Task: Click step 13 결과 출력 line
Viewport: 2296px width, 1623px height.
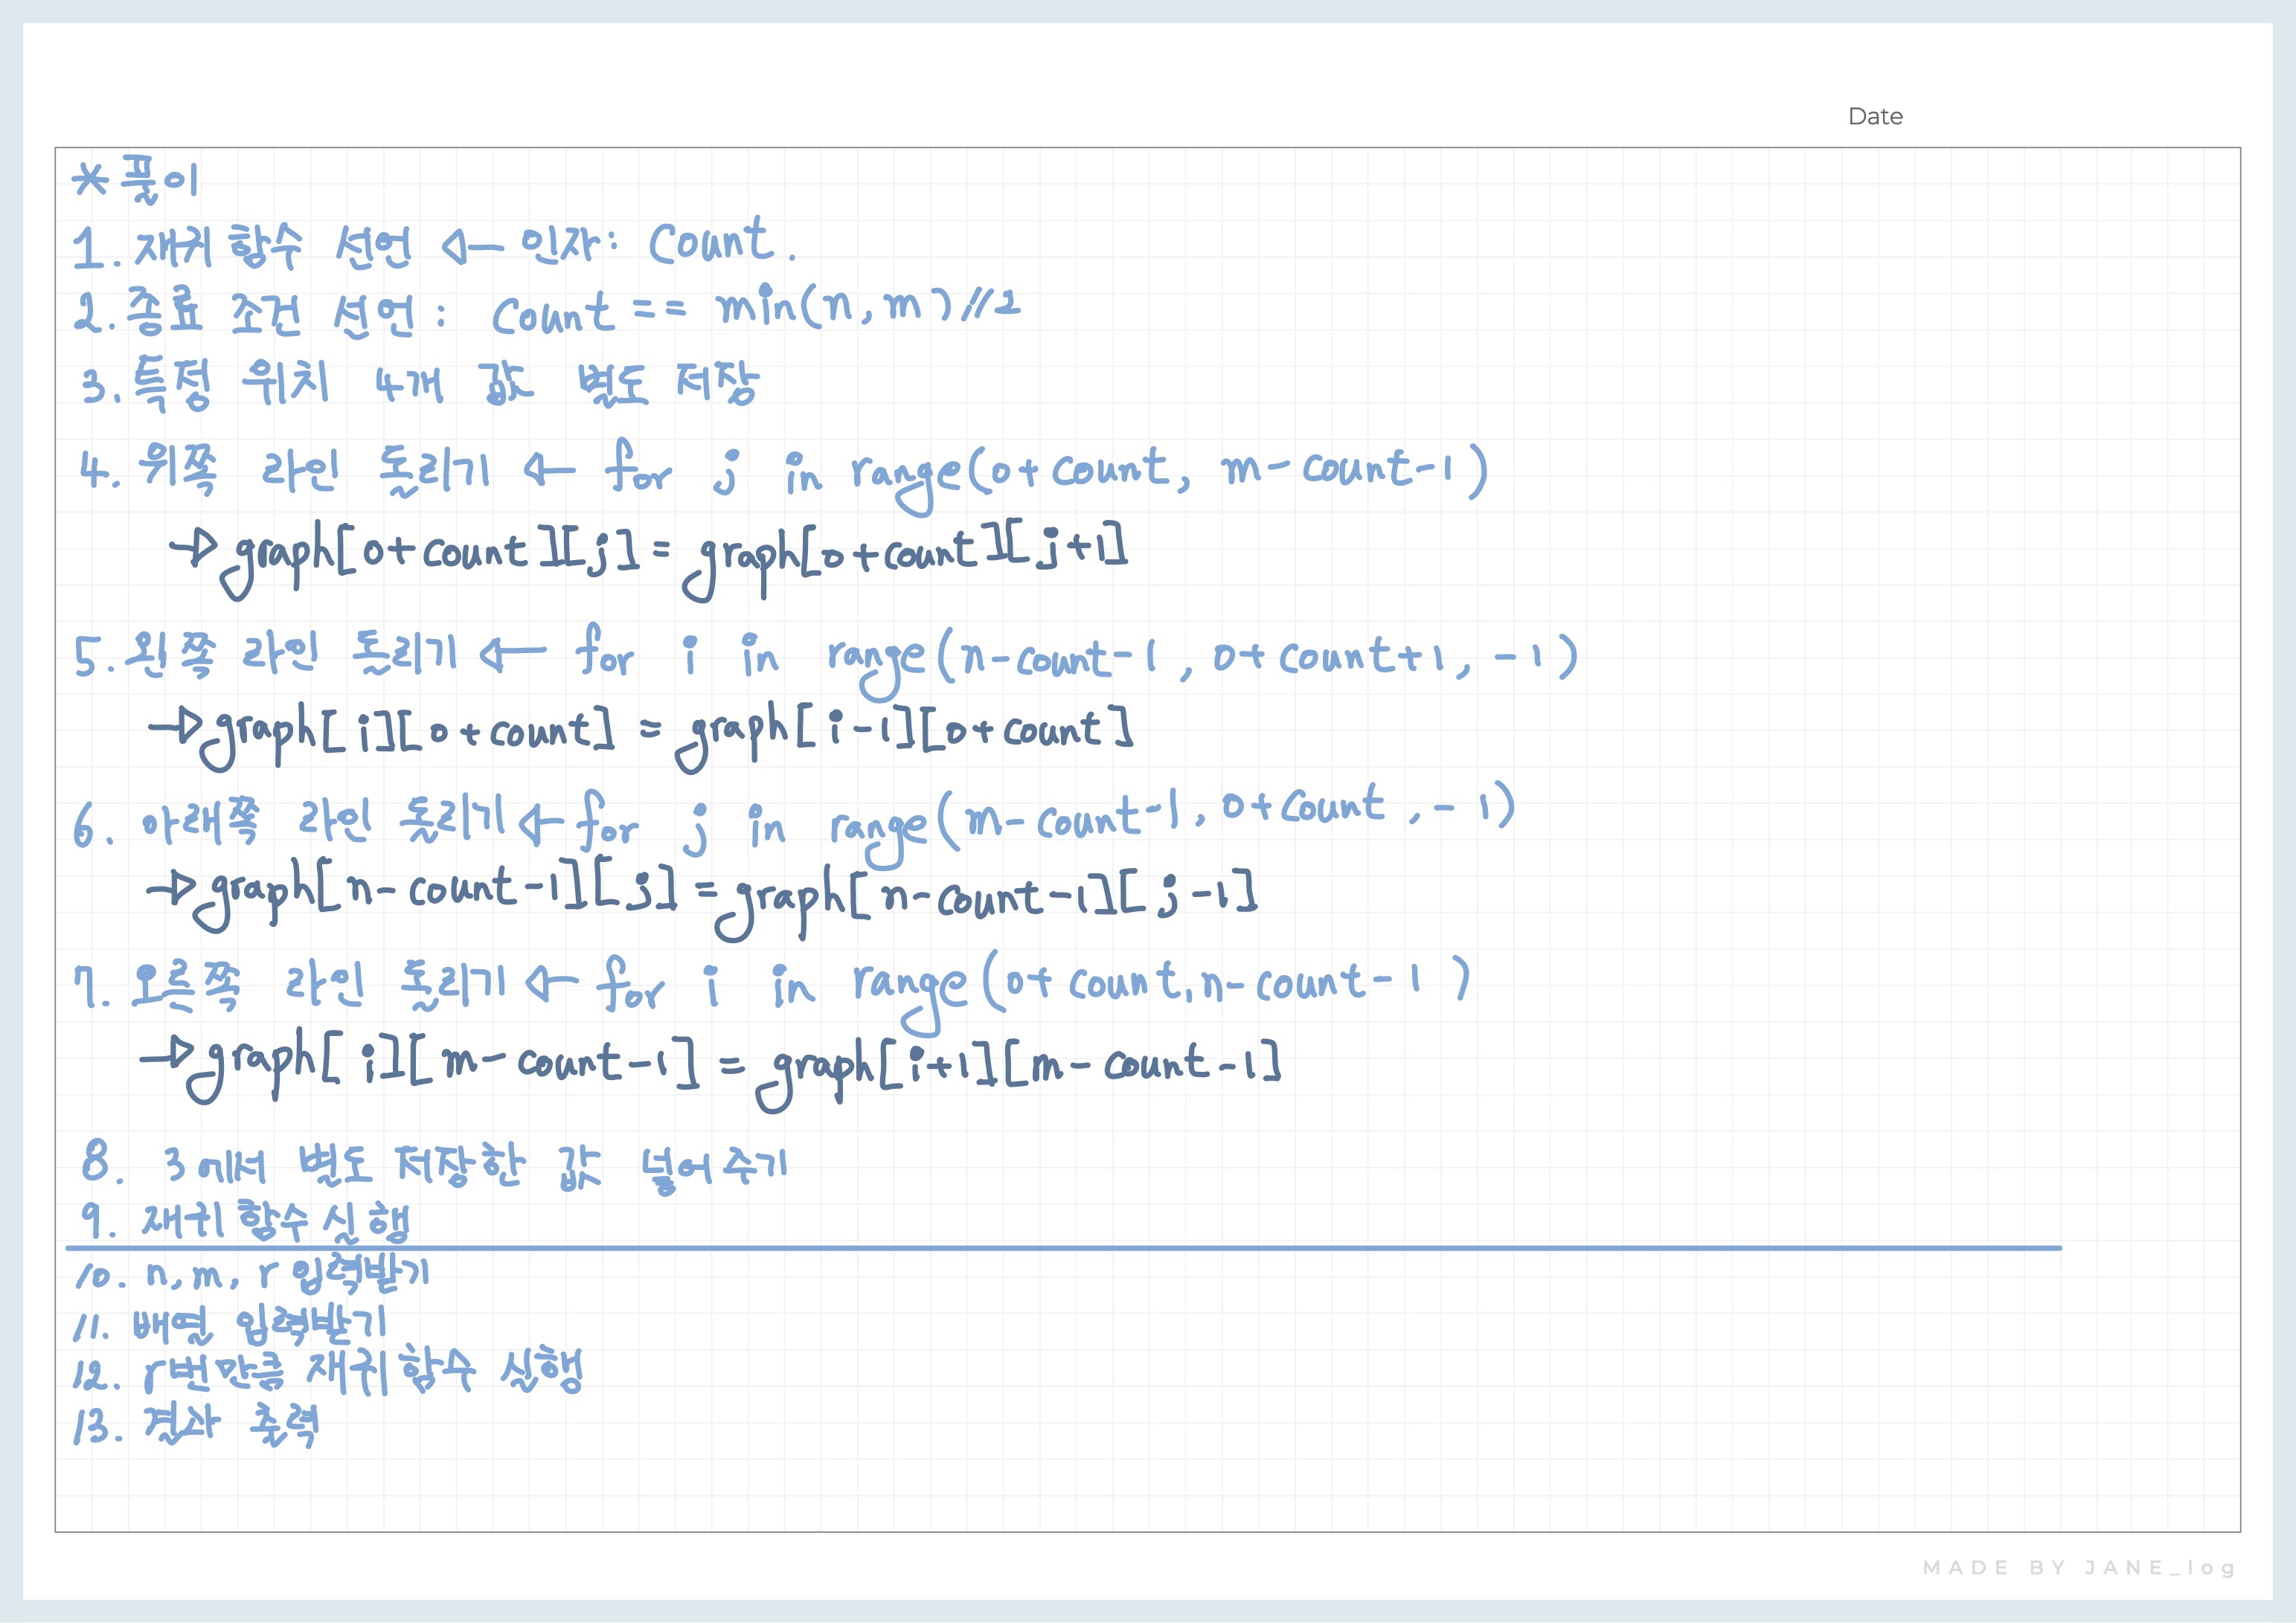Action: (198, 1426)
